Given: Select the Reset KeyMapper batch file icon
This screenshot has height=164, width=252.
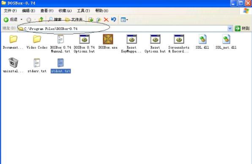Looking at the screenshot, I should pos(131,39).
